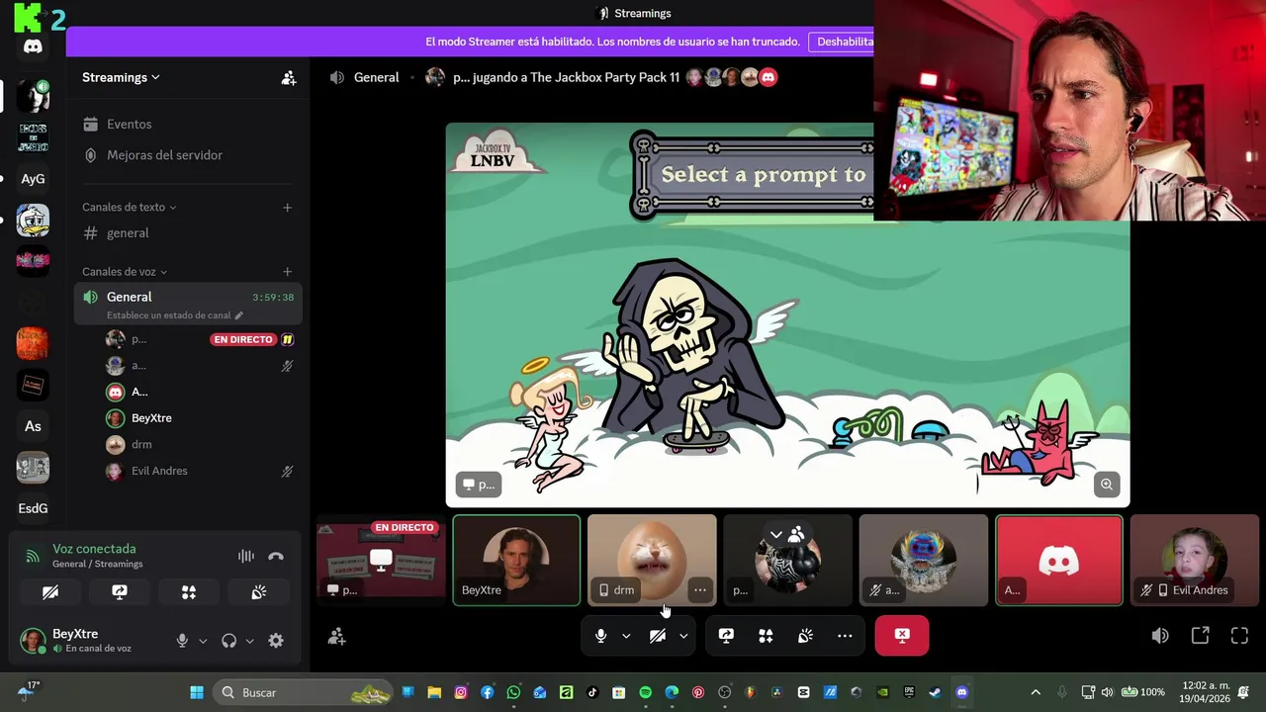Viewport: 1266px width, 712px height.
Task: Collapse Canales de voz category
Action: [125, 271]
